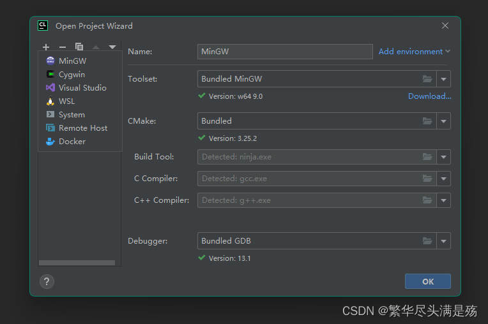Click the copy toolchain icon
The width and height of the screenshot is (488, 324).
pyautogui.click(x=79, y=47)
